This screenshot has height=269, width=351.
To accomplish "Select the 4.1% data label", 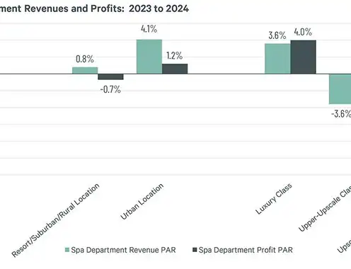I will [x=149, y=29].
